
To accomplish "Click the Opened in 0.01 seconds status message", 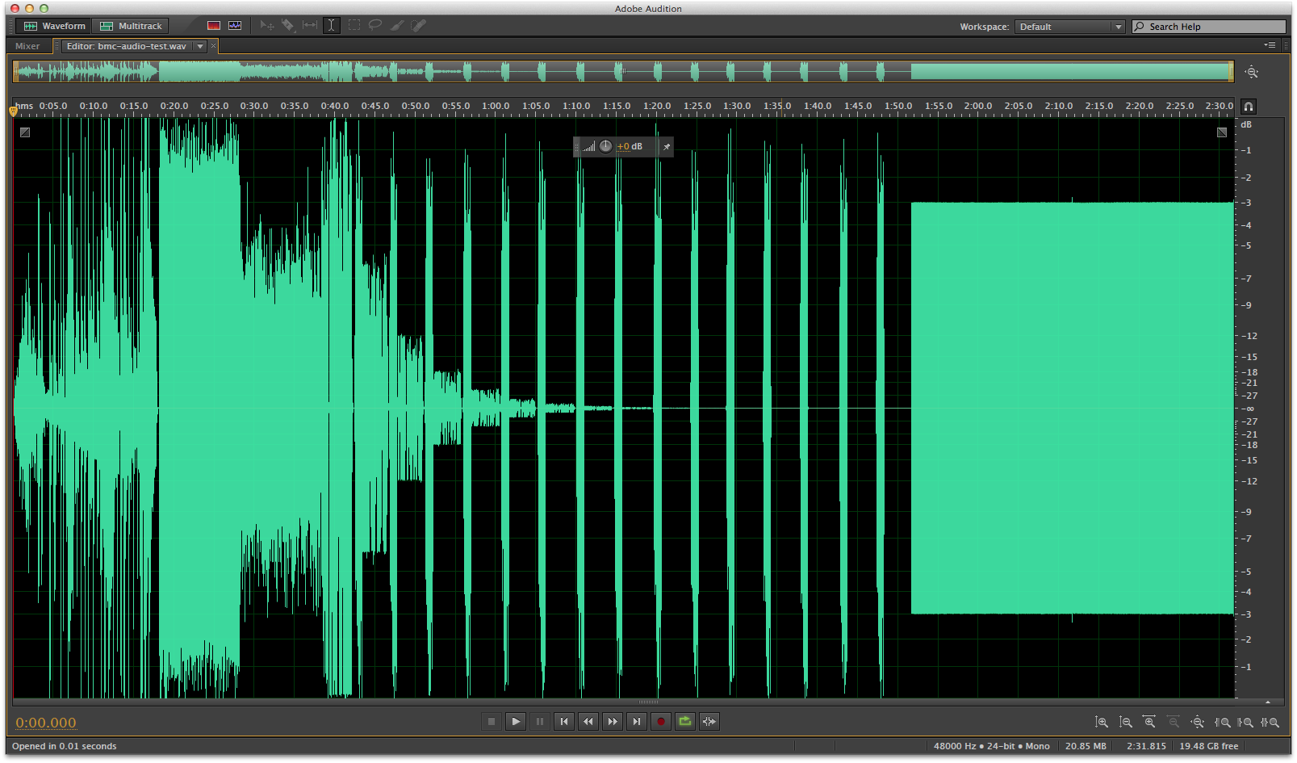I will coord(65,746).
